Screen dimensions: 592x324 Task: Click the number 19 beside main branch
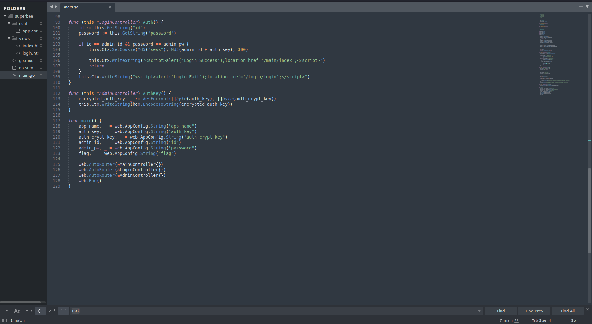click(517, 320)
